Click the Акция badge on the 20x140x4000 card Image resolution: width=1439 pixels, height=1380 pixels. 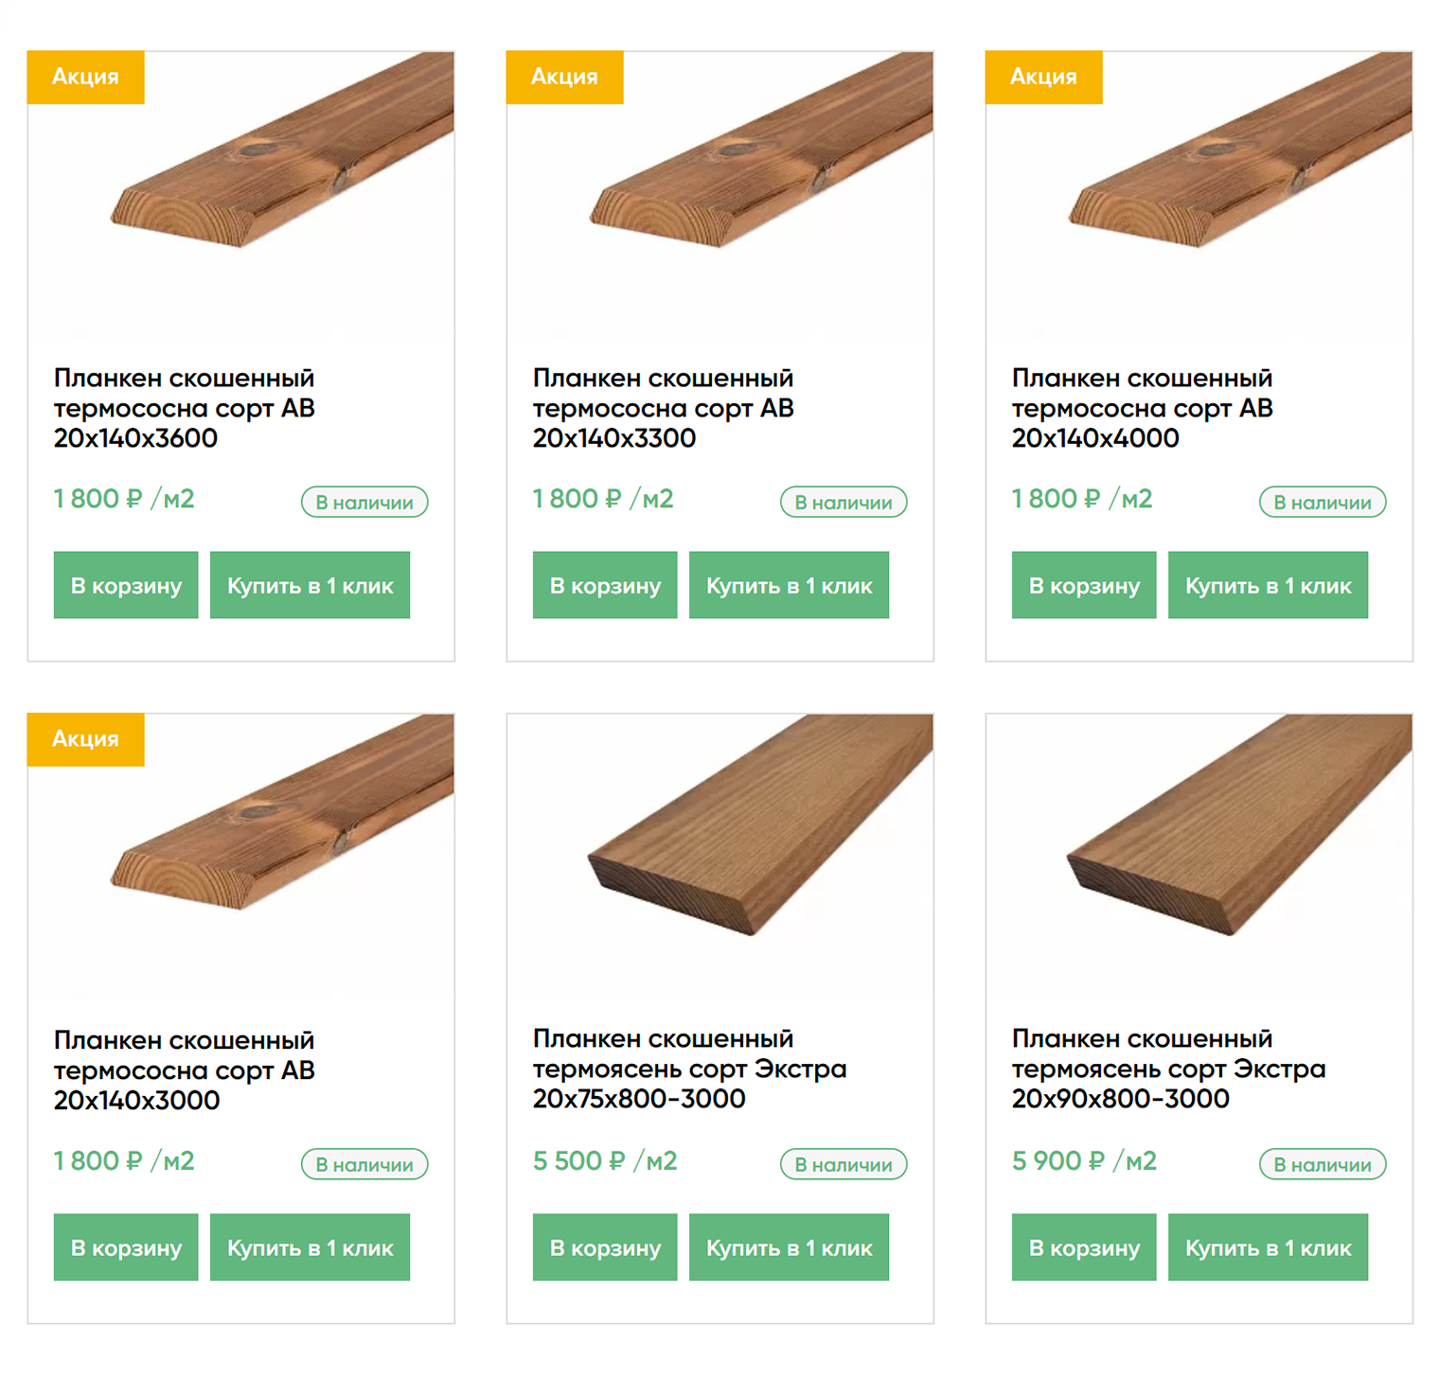(x=1043, y=77)
